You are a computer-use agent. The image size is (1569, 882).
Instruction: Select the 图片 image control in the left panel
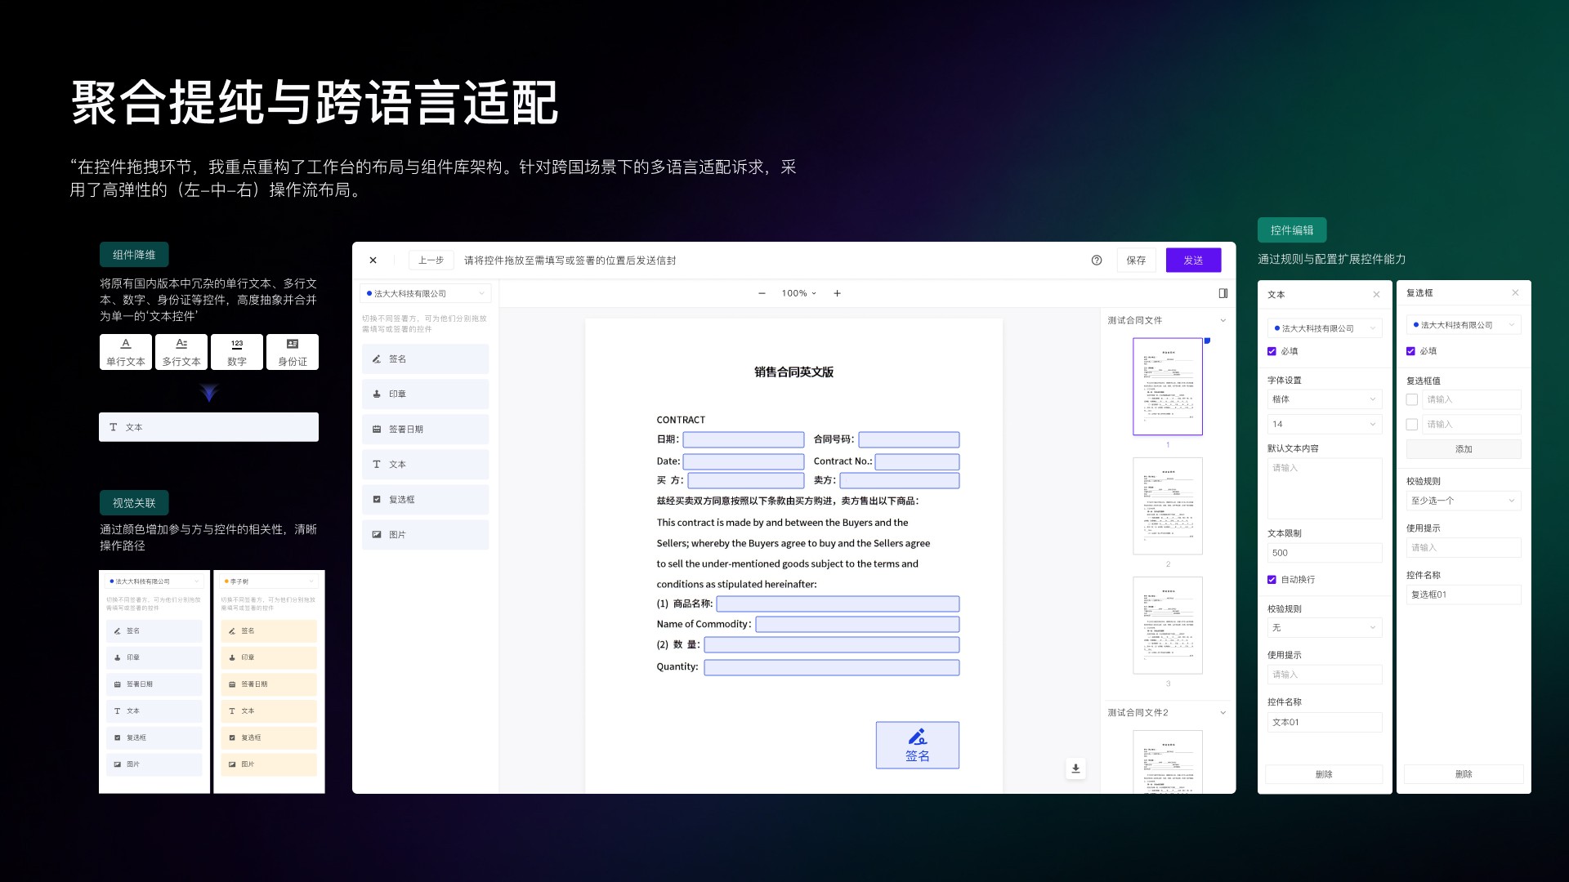click(x=425, y=535)
